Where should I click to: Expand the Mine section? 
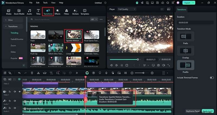(6, 20)
